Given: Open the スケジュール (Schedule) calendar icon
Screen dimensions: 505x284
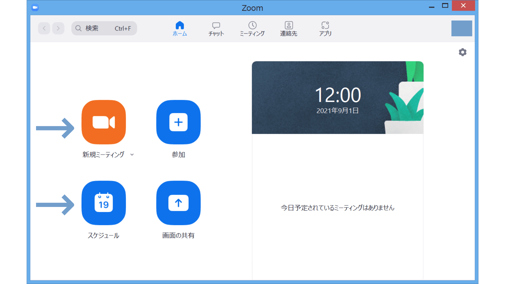Looking at the screenshot, I should (x=104, y=203).
